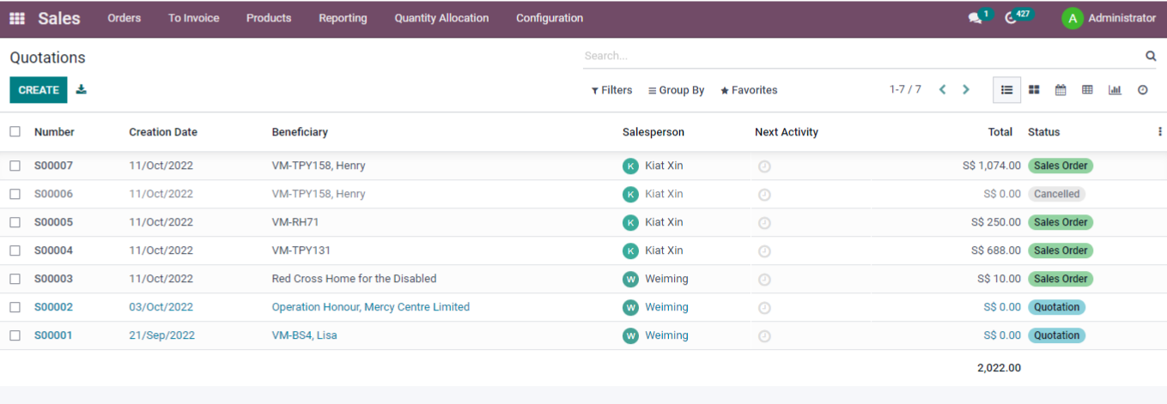This screenshot has width=1167, height=404.
Task: Expand the Filters dropdown
Action: (611, 90)
